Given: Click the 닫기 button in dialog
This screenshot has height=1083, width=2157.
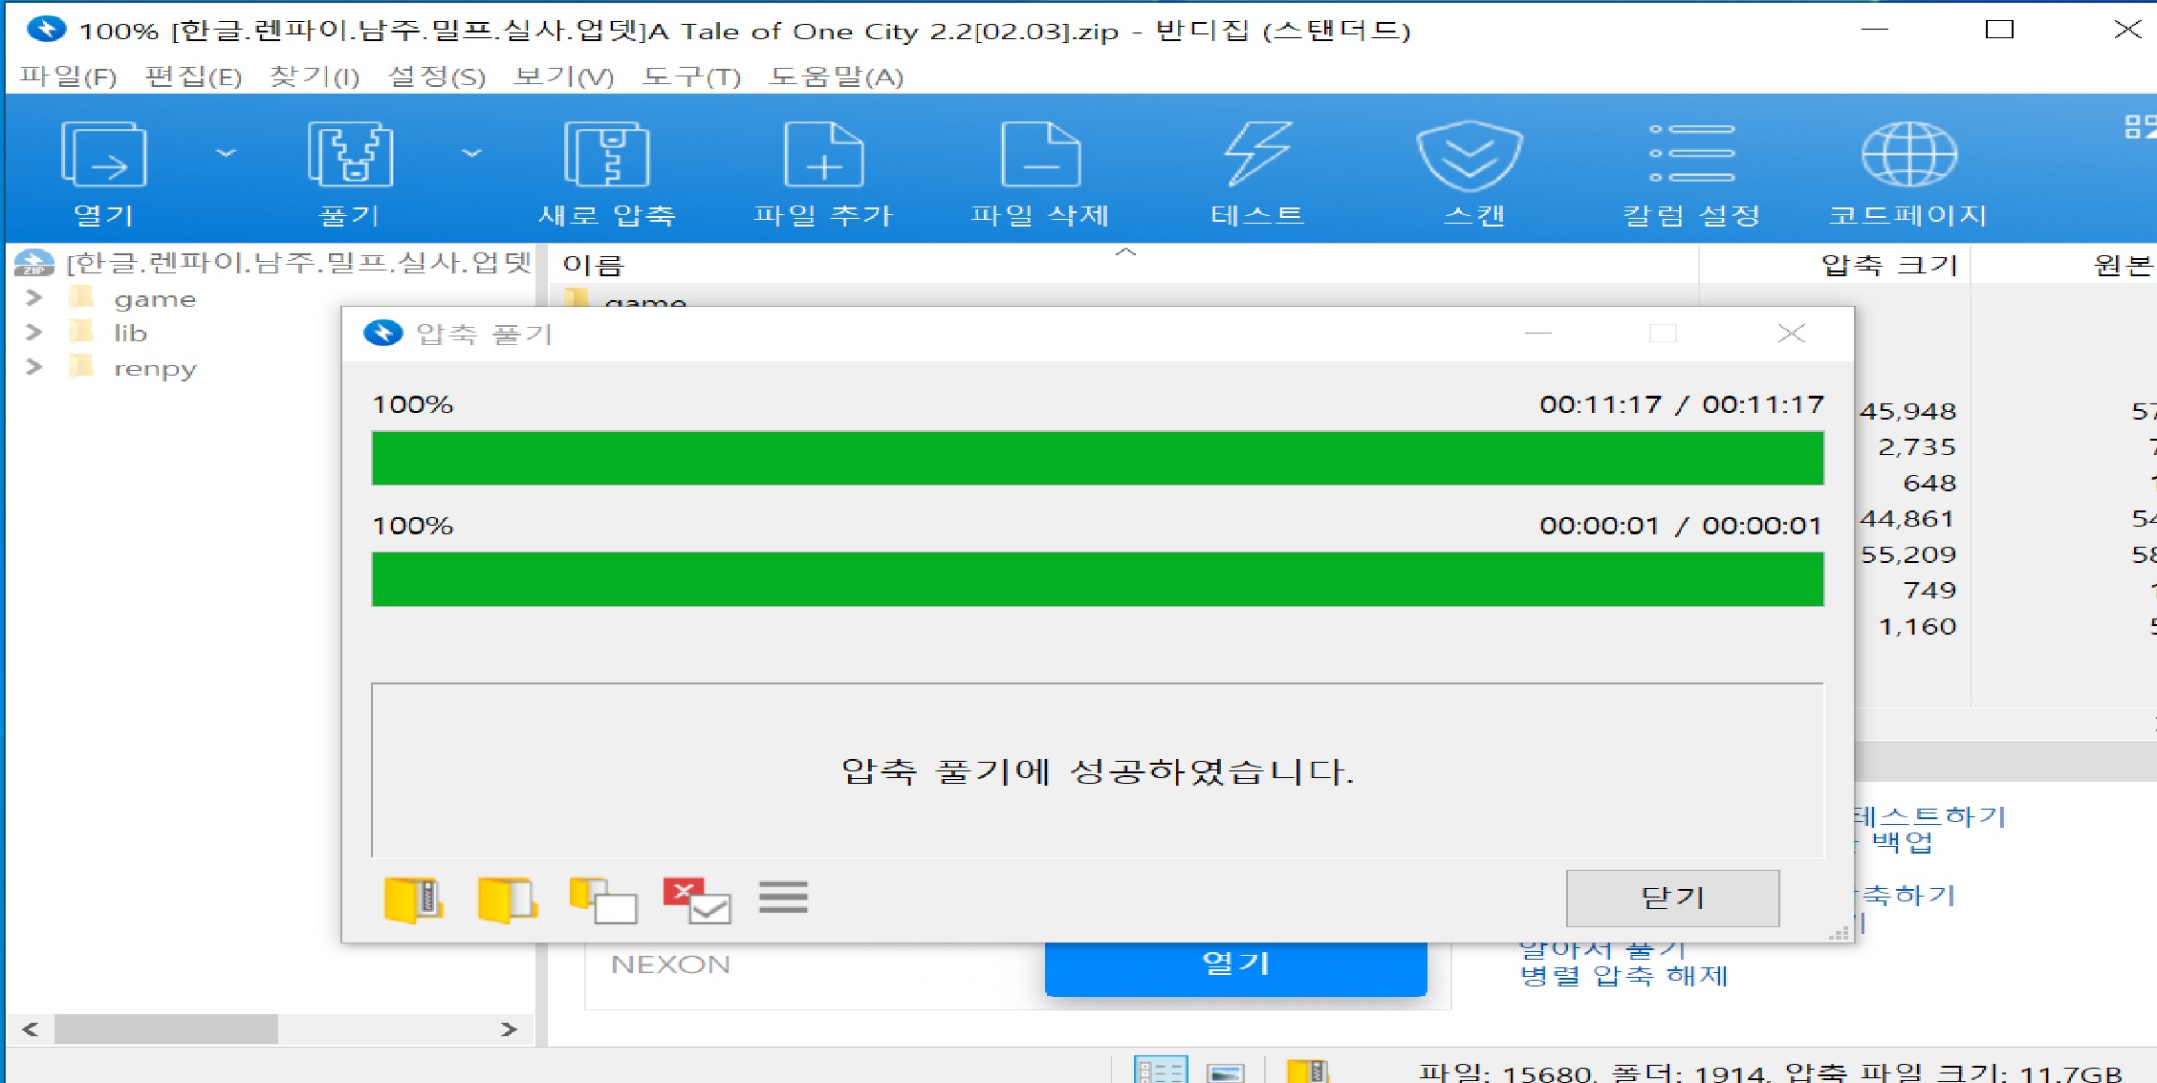Looking at the screenshot, I should coord(1672,898).
